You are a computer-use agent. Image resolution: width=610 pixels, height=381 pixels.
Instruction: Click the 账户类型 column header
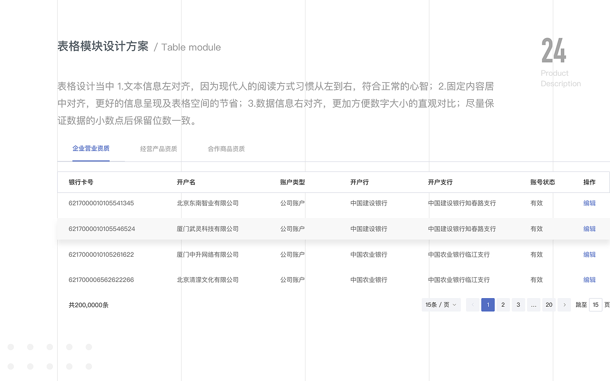click(293, 182)
